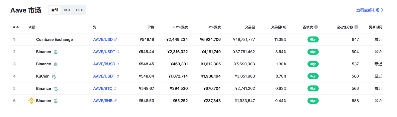Click the +2% depth ¥65,252
The width and height of the screenshot is (397, 117).
coord(180,101)
